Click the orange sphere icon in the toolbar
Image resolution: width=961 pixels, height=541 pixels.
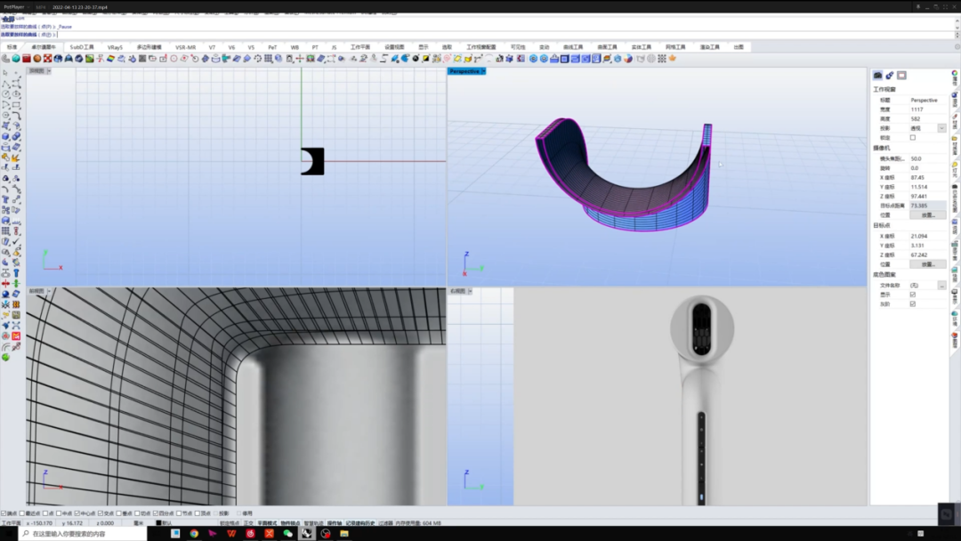click(x=36, y=59)
